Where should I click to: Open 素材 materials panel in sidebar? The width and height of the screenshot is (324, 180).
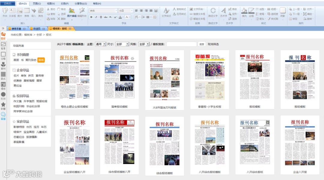tap(3, 66)
